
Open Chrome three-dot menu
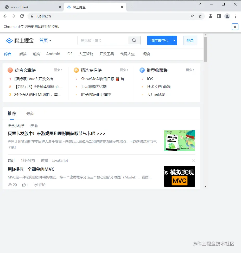[236, 16]
